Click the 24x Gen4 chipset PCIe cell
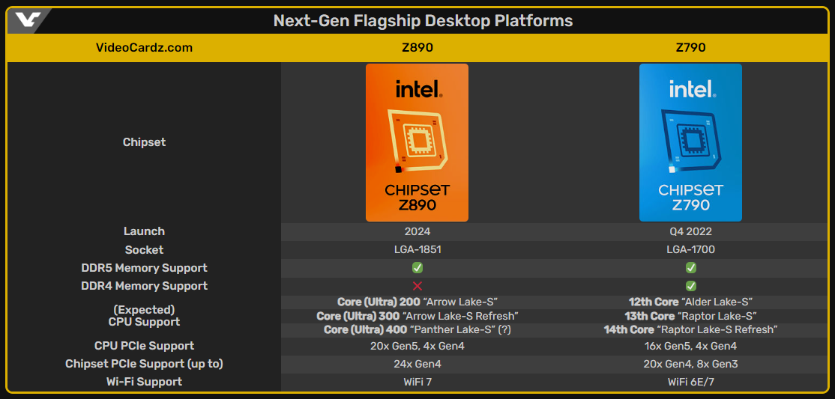835x399 pixels. [417, 364]
